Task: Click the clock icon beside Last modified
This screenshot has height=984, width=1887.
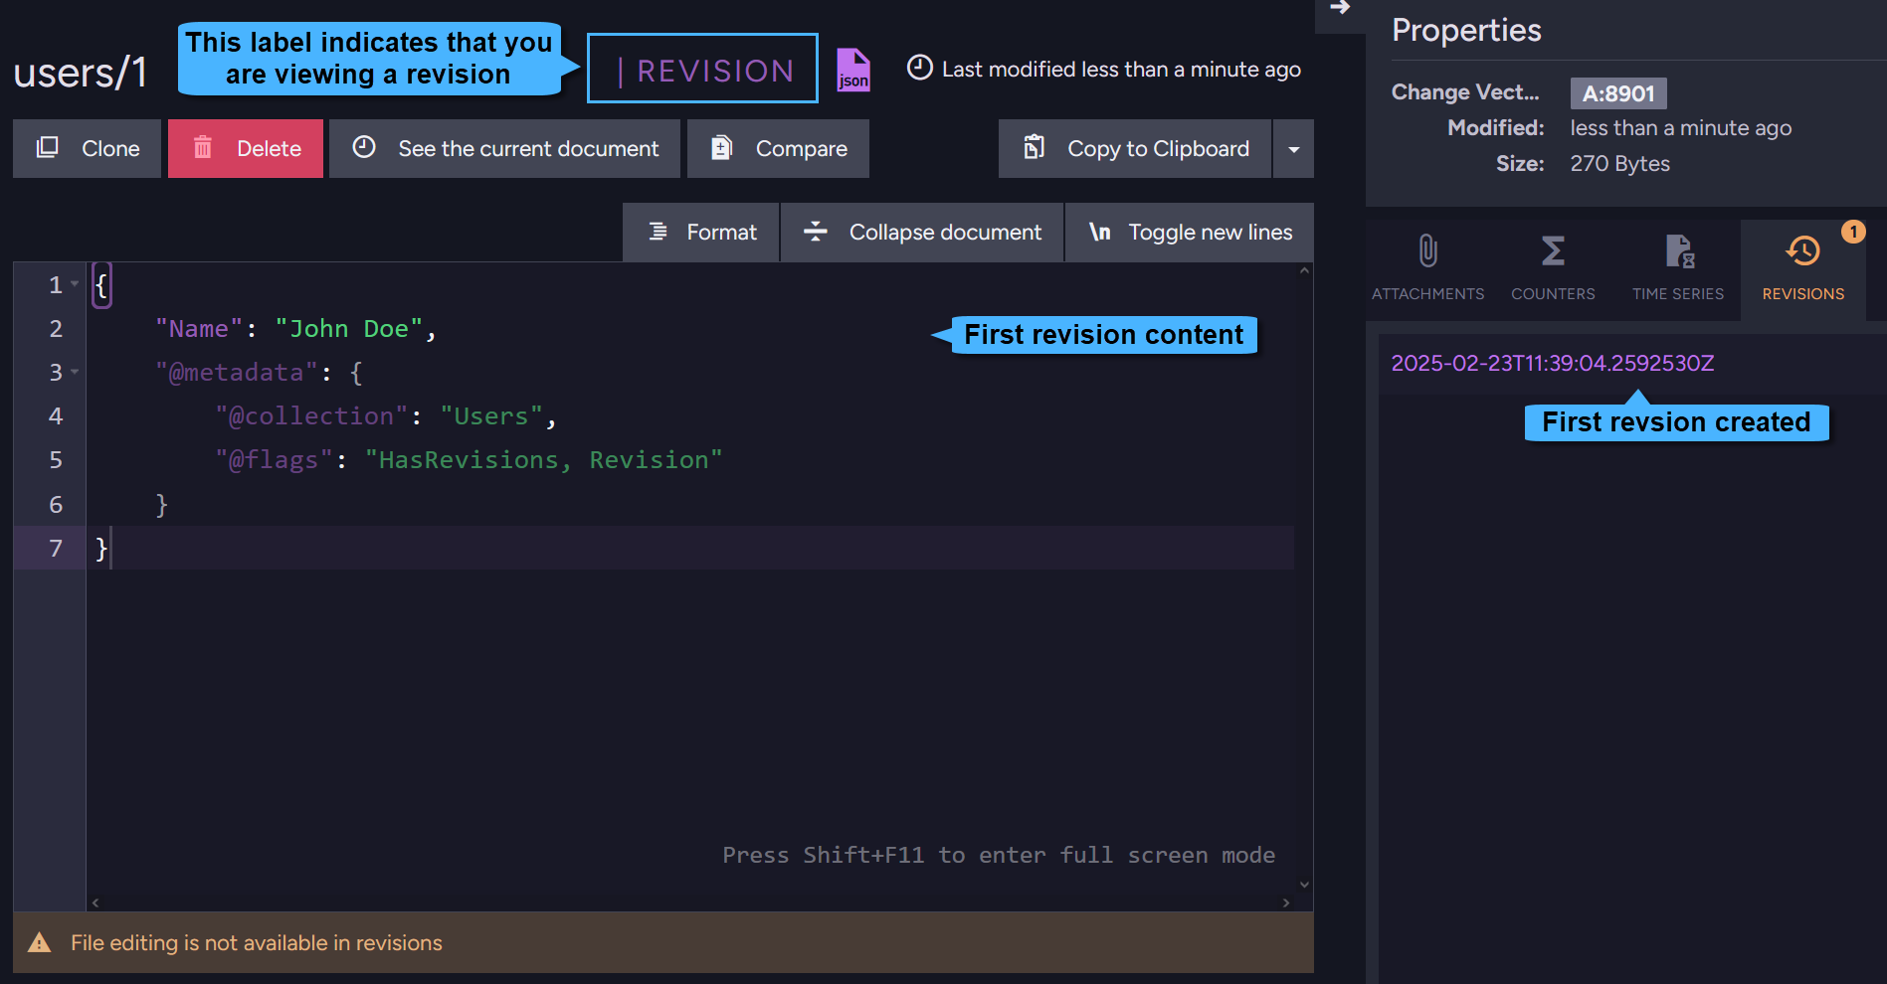Action: coord(920,68)
